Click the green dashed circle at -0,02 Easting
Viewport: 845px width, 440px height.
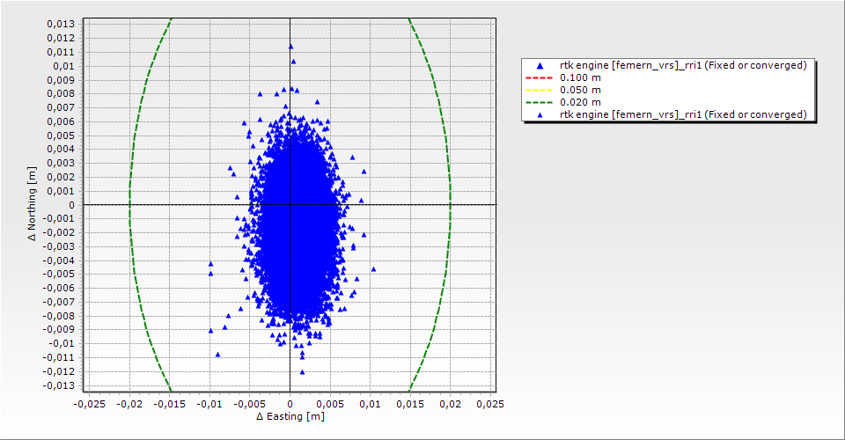click(129, 205)
